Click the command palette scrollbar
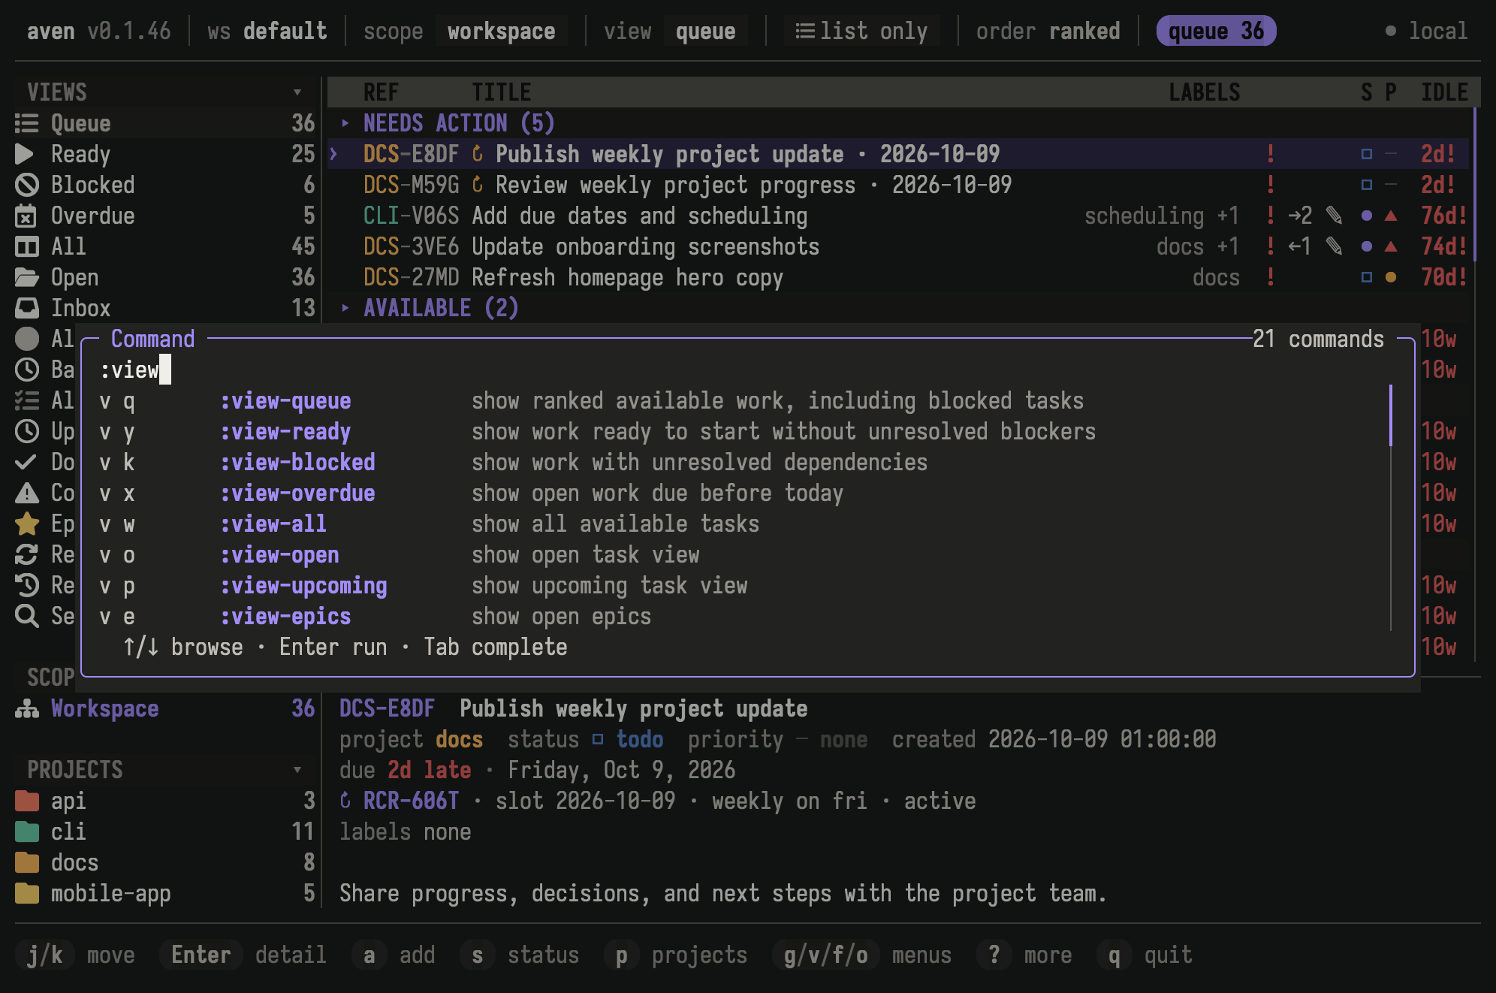This screenshot has width=1496, height=993. [1391, 415]
